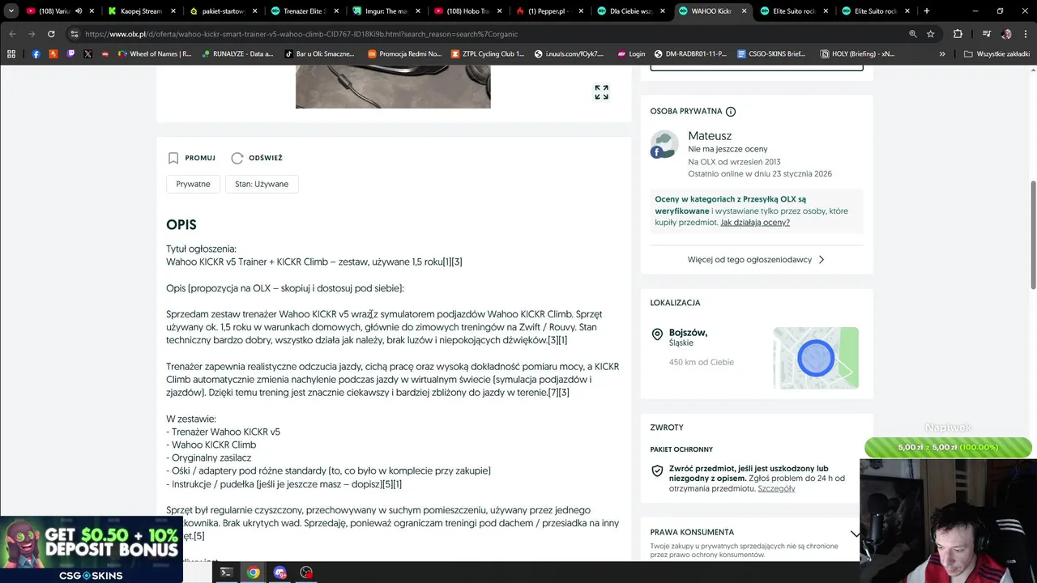Switch to the Imgur tab
The width and height of the screenshot is (1037, 583).
[386, 11]
